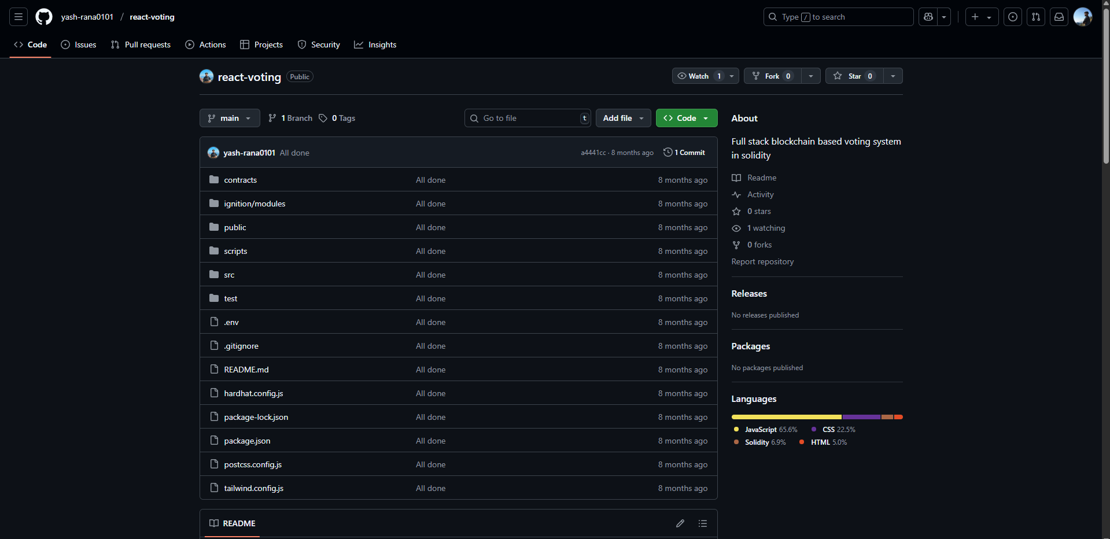The image size is (1110, 539).
Task: Edit README with the pencil icon
Action: click(x=680, y=523)
